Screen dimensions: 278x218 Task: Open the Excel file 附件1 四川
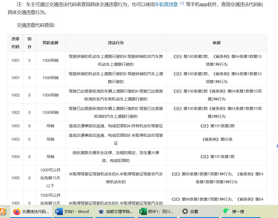click(x=157, y=211)
